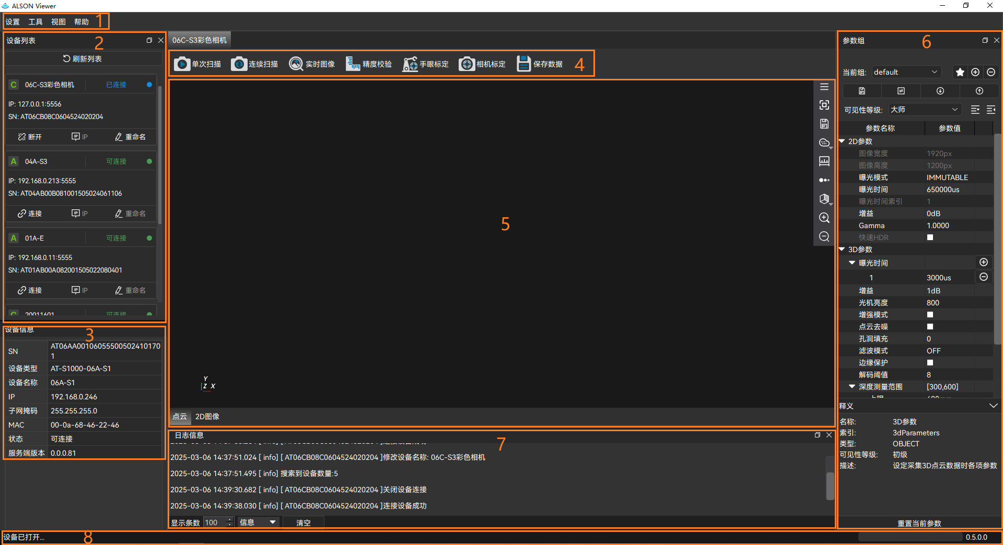Click the zoom in magnifier icon

824,218
